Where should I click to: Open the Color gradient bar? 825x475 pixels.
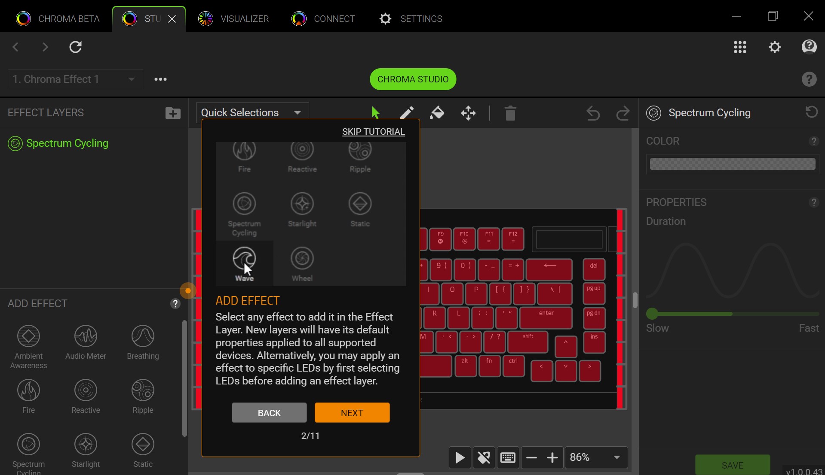(x=732, y=164)
